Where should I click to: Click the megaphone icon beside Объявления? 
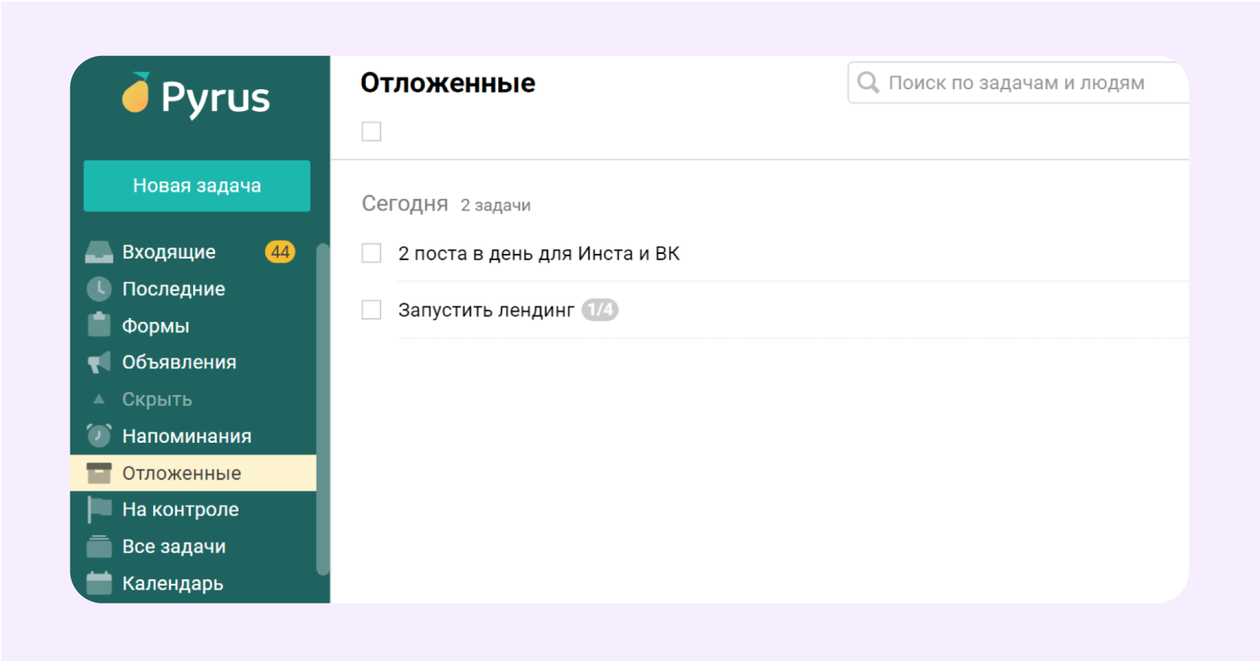[x=99, y=363]
